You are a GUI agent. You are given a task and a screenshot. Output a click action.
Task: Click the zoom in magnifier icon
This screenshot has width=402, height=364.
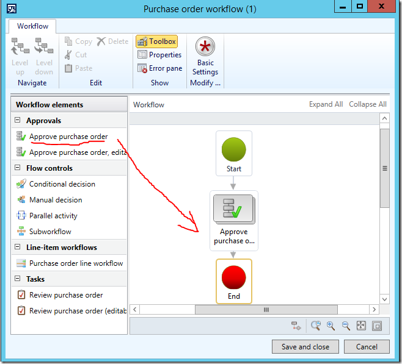coord(331,326)
